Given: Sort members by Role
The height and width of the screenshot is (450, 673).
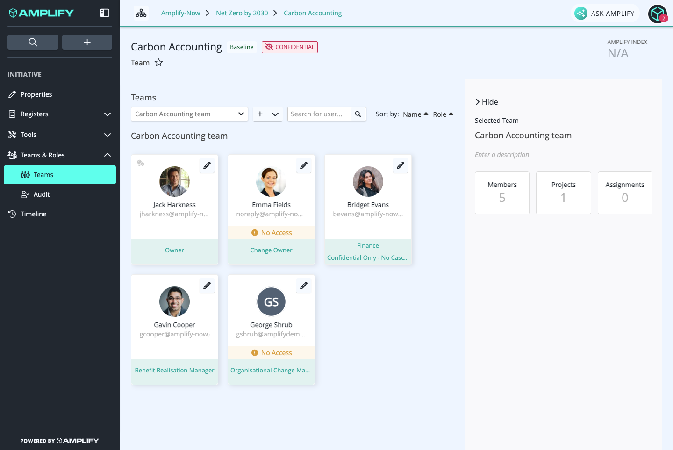Looking at the screenshot, I should click(x=443, y=114).
